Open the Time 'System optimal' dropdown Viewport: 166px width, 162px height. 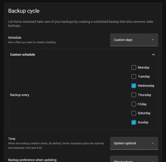pos(134,143)
